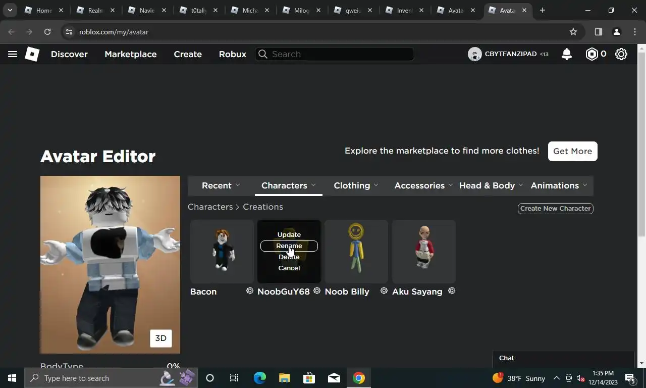
Task: Click the page vertical scrollbar
Action: [x=641, y=144]
